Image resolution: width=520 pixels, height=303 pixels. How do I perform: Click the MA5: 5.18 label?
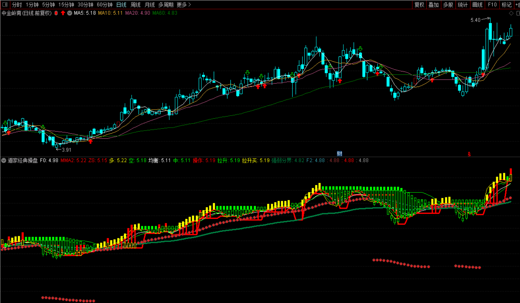(x=85, y=13)
